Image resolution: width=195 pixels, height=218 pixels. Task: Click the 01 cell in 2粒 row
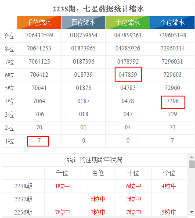83,127
